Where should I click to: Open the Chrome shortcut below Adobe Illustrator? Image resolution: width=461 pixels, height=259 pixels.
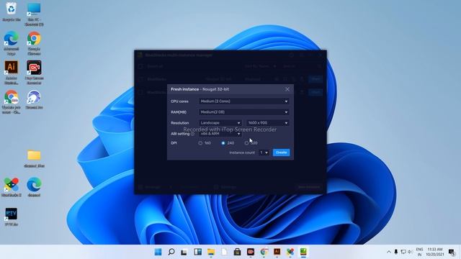[x=12, y=101]
